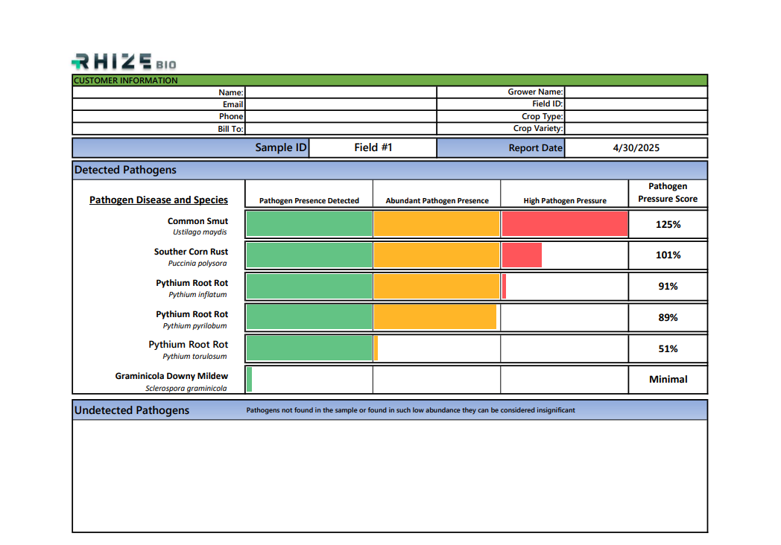
Task: Click the orange Souther Corn Rust bar
Action: click(437, 255)
